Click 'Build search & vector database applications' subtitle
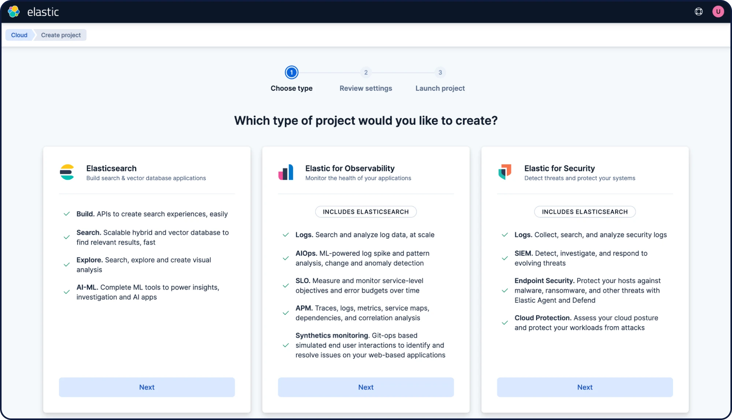Viewport: 732px width, 420px height. tap(146, 178)
